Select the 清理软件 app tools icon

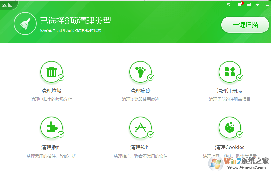coord(140,127)
